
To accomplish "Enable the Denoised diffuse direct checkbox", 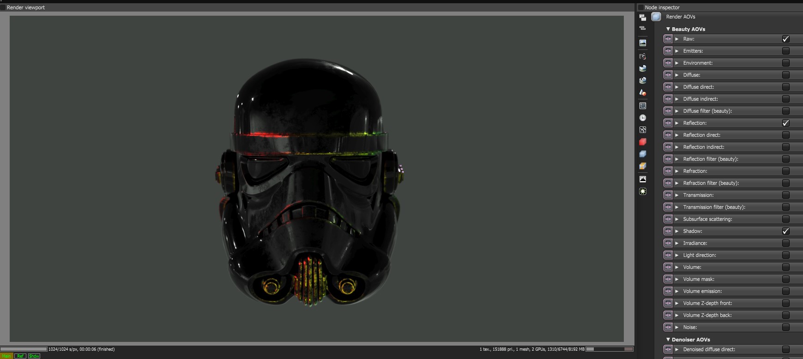I will pos(786,349).
